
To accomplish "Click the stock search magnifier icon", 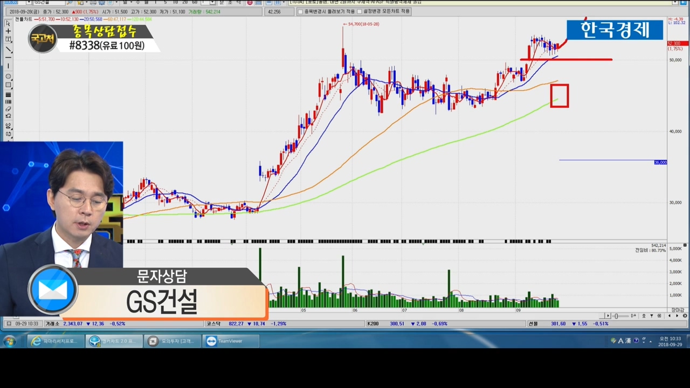I will click(70, 3).
